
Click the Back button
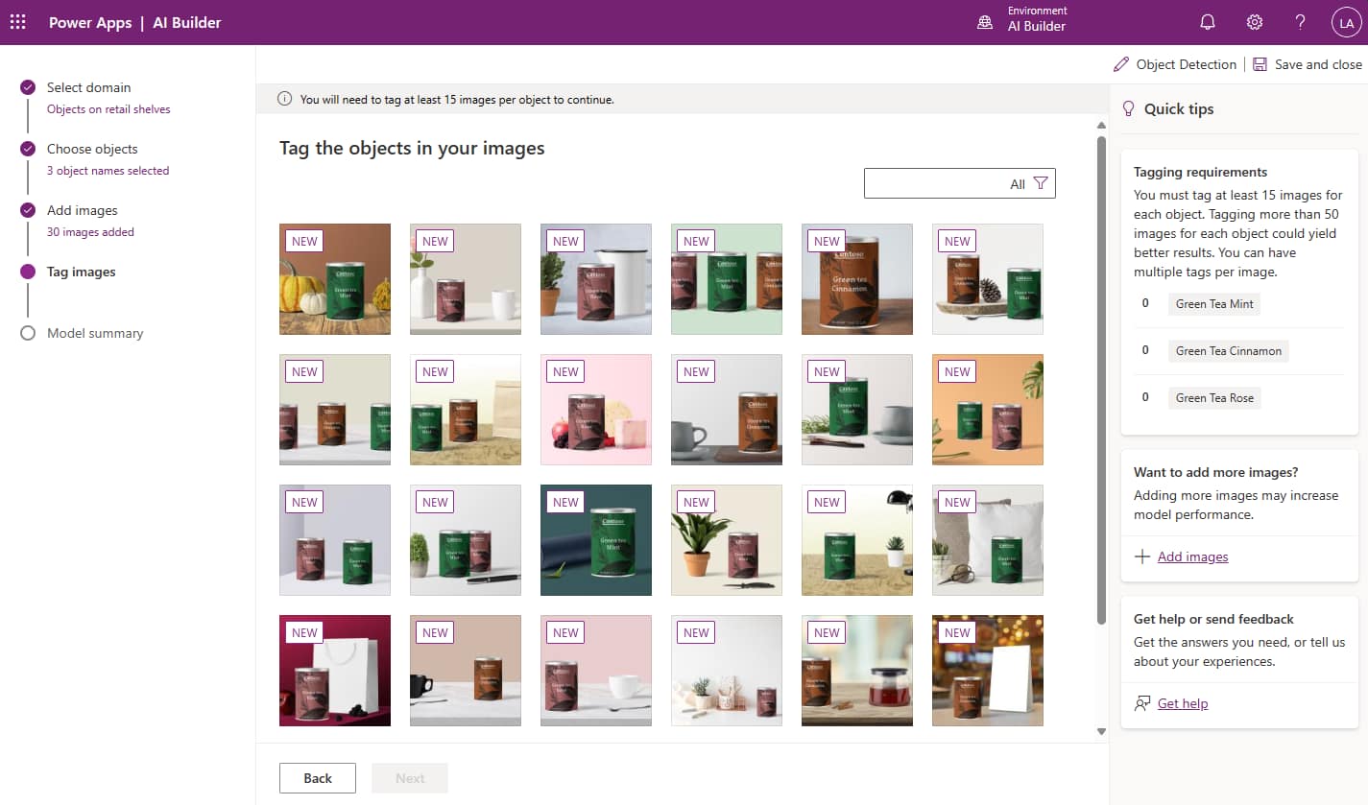point(318,778)
